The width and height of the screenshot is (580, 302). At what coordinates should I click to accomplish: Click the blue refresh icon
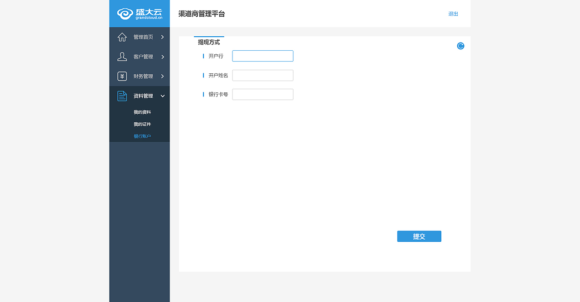tap(460, 46)
